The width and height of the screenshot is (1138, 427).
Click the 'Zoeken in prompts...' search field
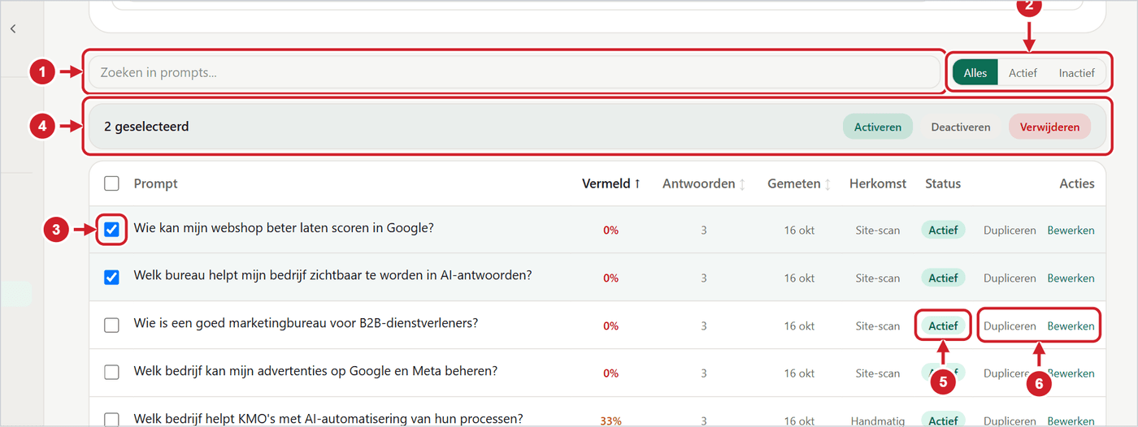[x=514, y=72]
